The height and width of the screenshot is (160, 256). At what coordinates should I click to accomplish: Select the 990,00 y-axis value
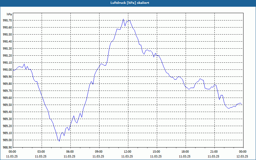click(x=7, y=70)
